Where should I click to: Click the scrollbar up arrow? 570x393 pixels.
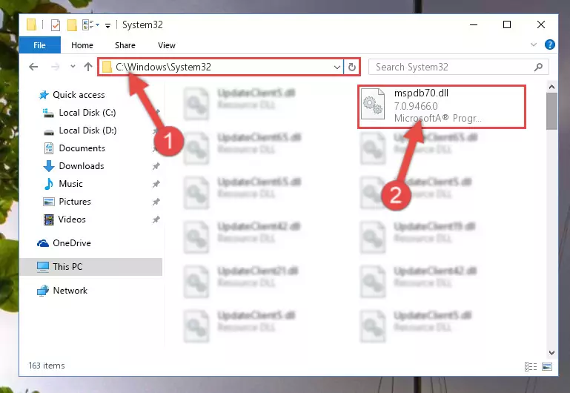click(x=551, y=87)
